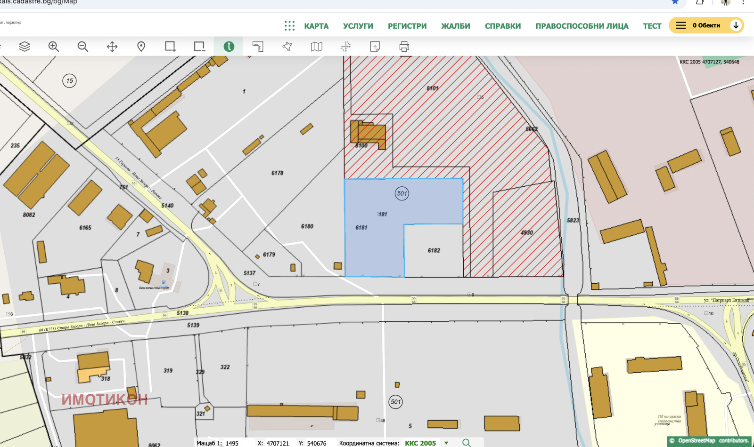
Task: Select the pan/move map tool
Action: 112,47
